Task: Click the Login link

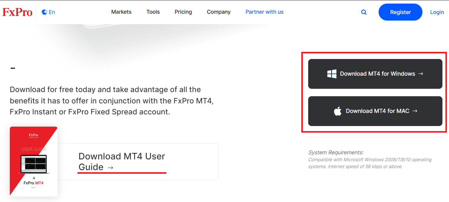Action: [437, 12]
